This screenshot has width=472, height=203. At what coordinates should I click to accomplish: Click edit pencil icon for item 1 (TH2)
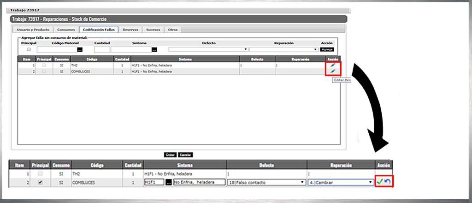click(x=333, y=66)
